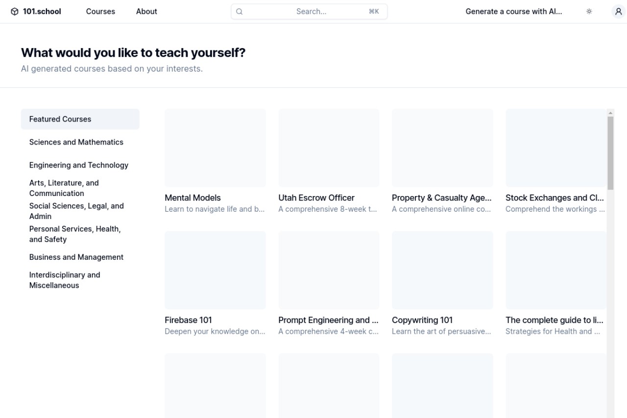Click the scrollbar up arrow
This screenshot has height=418, width=627.
click(610, 113)
